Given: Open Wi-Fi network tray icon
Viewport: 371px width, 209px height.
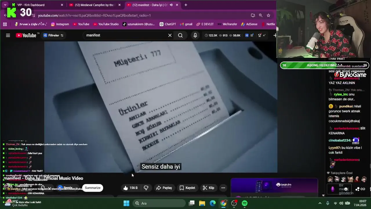Looking at the screenshot, I should pos(335,203).
